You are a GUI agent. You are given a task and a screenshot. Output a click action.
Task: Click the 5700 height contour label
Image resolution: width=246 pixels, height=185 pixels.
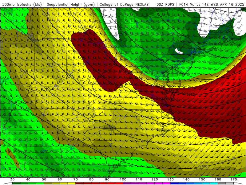click(203, 166)
